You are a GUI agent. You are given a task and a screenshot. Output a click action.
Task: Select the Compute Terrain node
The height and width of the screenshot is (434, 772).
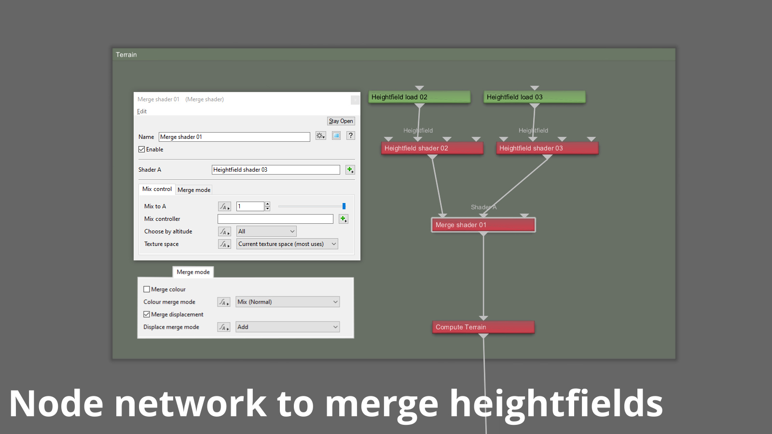[483, 327]
